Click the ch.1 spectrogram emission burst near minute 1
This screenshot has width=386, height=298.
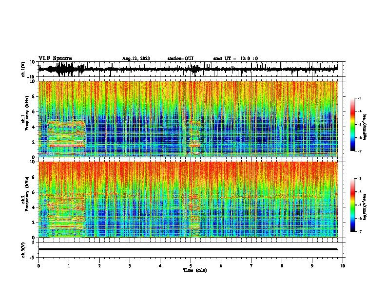(x=66, y=138)
